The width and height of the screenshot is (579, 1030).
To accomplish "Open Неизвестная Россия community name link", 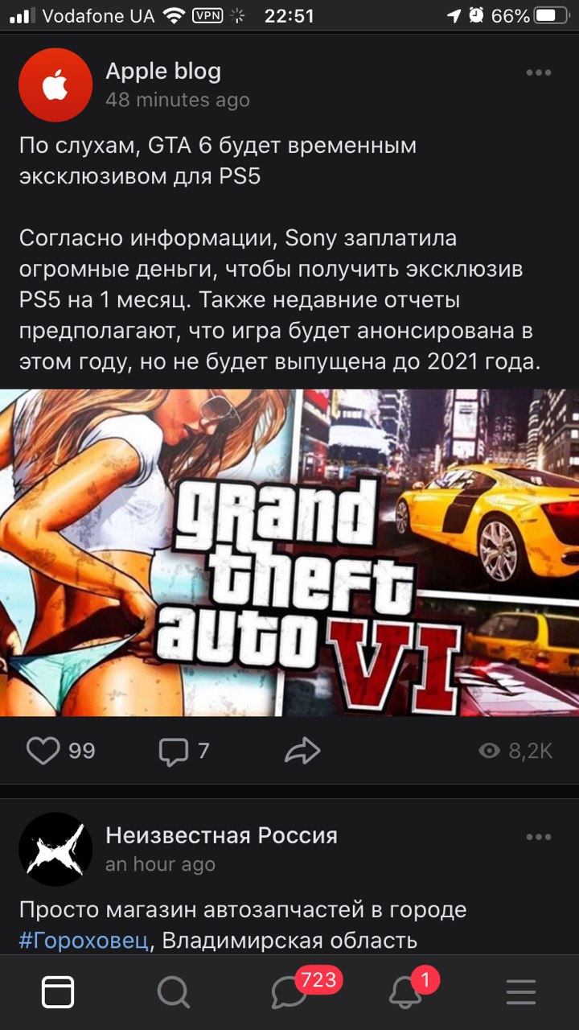I will (x=221, y=835).
